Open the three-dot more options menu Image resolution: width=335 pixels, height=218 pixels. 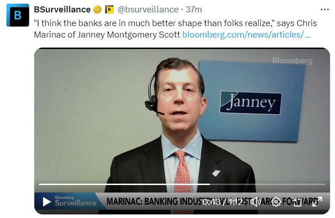tap(324, 10)
